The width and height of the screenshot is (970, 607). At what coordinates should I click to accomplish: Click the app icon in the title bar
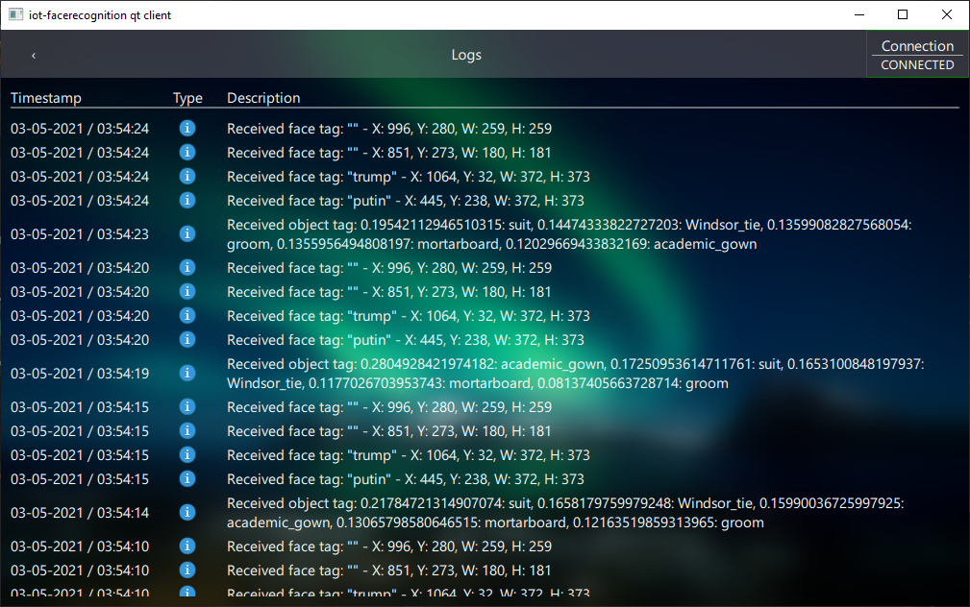[x=15, y=14]
